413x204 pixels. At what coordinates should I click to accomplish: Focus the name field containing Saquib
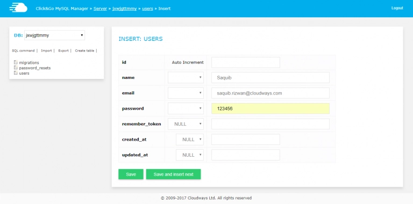(270, 77)
